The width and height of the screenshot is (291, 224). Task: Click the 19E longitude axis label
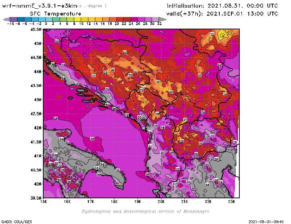pos(137,202)
